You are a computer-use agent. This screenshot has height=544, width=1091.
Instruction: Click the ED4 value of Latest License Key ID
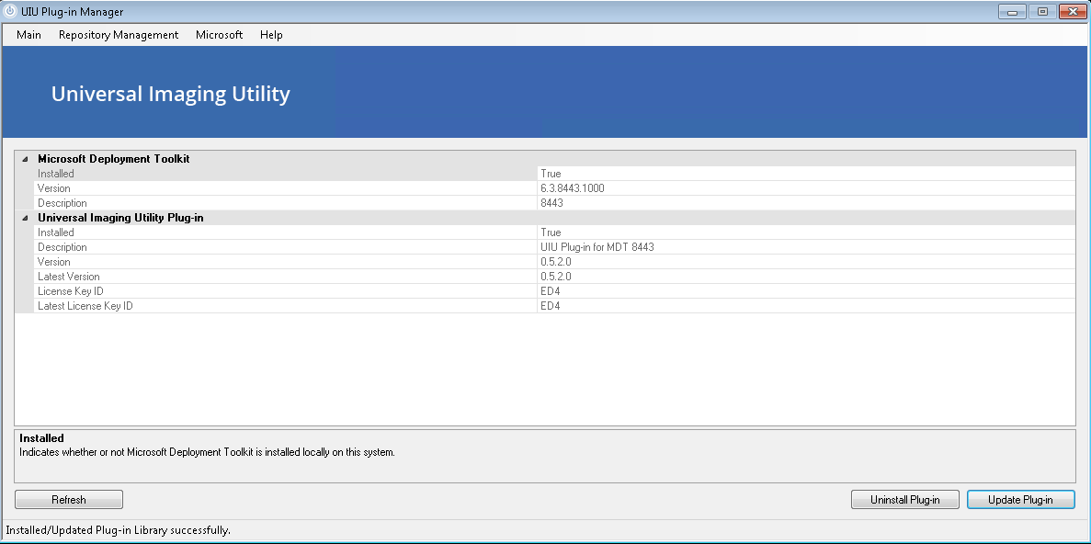pos(551,305)
